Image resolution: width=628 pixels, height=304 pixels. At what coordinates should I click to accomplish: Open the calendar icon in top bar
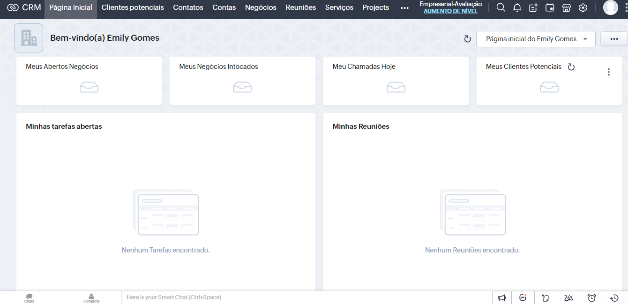pyautogui.click(x=550, y=7)
